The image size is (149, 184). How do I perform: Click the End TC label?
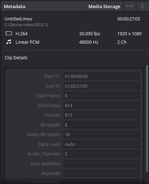(x=53, y=86)
